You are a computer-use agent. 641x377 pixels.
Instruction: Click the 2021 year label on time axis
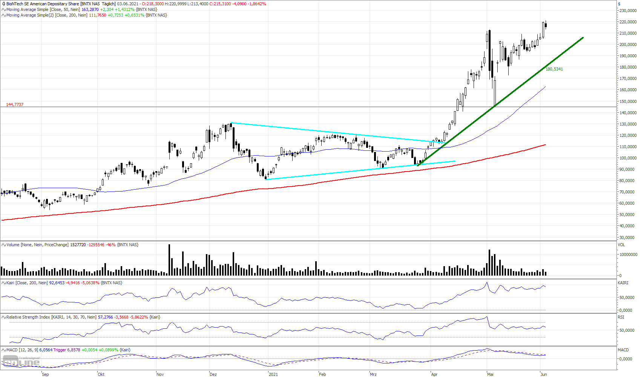[273, 374]
